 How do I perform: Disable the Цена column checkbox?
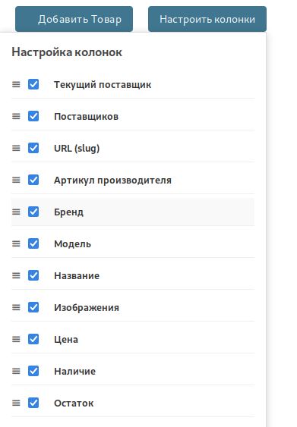33,339
